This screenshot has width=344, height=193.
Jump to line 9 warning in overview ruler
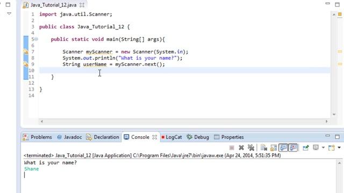point(340,64)
